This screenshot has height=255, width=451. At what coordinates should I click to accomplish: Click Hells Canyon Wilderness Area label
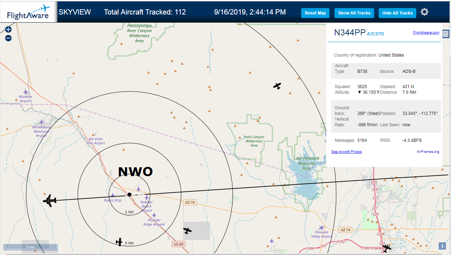coord(254,141)
